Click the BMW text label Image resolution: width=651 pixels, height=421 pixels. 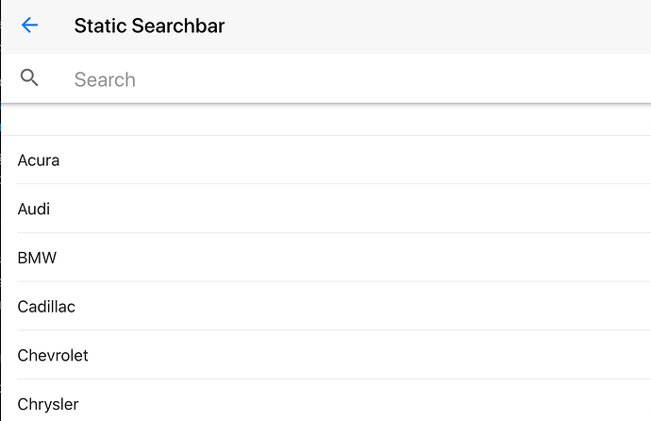point(37,258)
